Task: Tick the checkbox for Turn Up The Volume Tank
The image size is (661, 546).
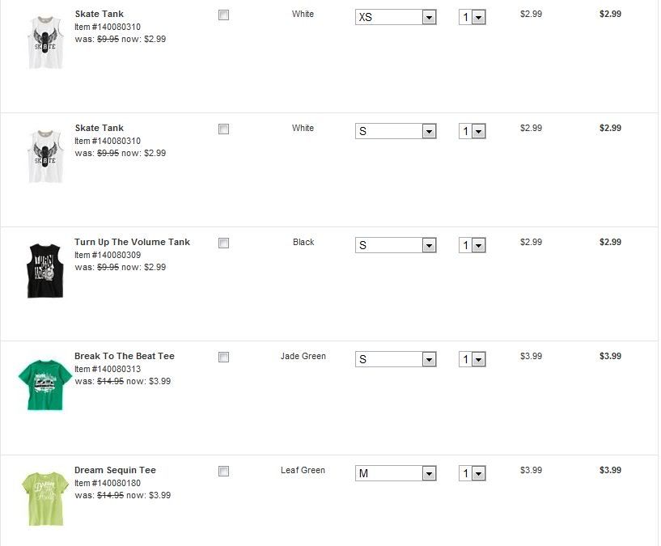Action: [x=224, y=243]
